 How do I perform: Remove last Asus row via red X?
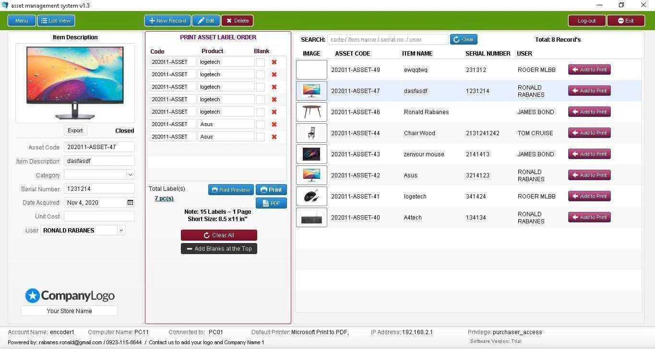pos(274,137)
